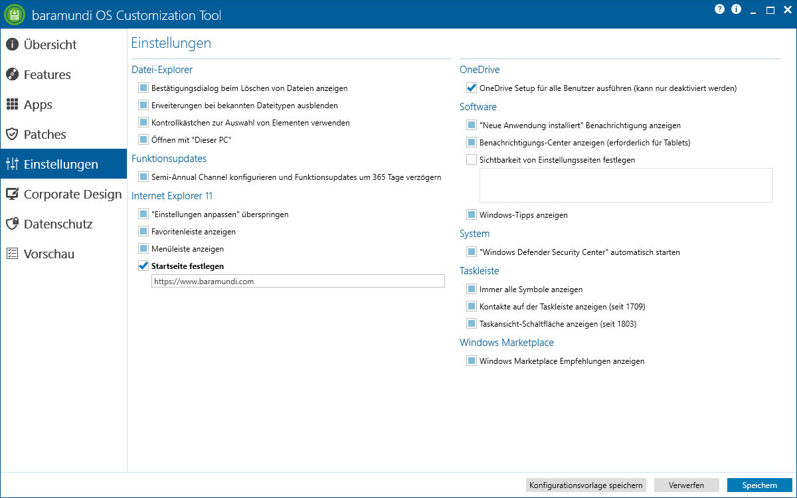The height and width of the screenshot is (498, 797).
Task: Click the Software section heading
Action: tap(478, 106)
